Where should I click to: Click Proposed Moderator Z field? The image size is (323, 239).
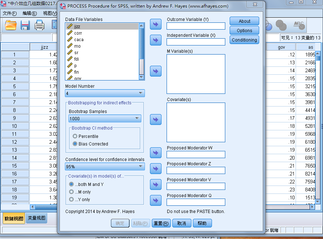(196, 170)
